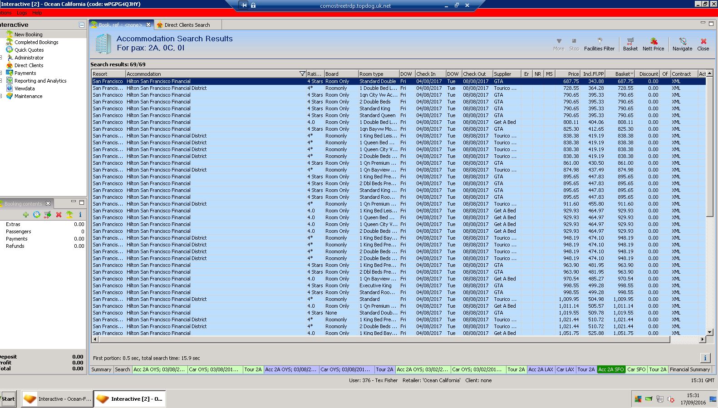Click palm tree icon in Booking contents toolbar
Screen dimensions: 718x408
pos(69,215)
